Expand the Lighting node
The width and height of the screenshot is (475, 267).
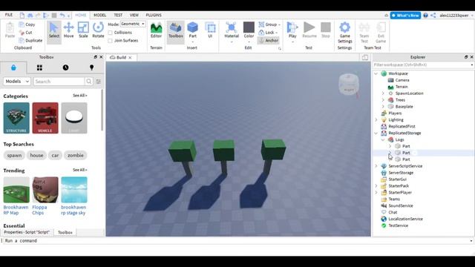pos(376,120)
